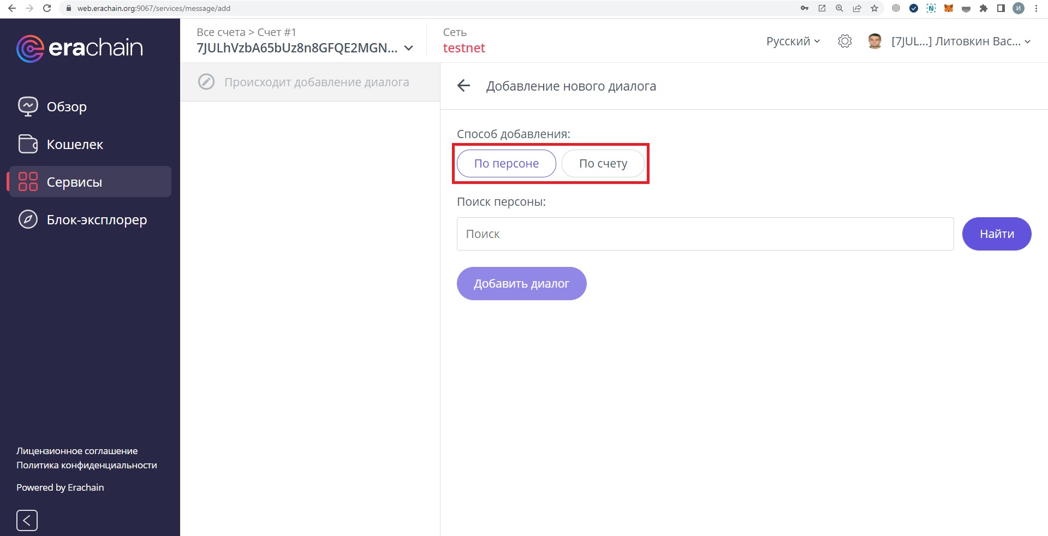Select the "По персоне" adding method
Screen dimensions: 1048x536
pyautogui.click(x=506, y=164)
